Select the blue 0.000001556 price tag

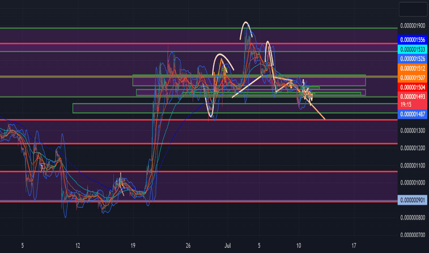(412, 40)
